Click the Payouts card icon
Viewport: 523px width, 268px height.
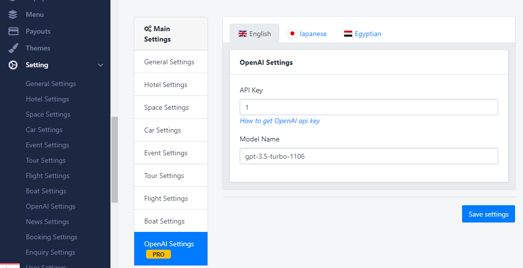[13, 31]
